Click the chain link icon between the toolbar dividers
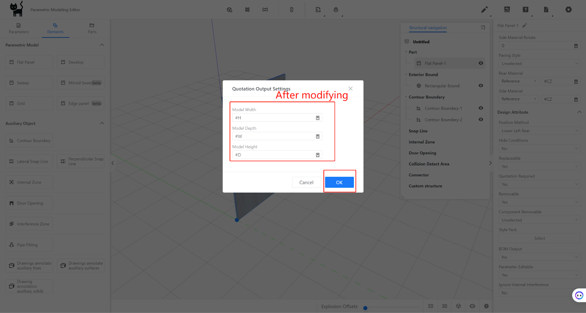586x313 pixels. pyautogui.click(x=292, y=10)
